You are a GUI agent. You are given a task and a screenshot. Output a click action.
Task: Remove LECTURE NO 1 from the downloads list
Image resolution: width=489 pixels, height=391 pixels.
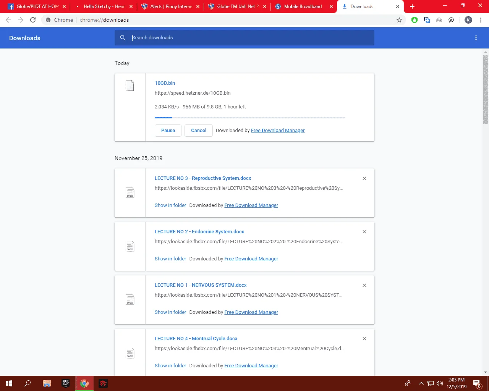click(x=364, y=285)
